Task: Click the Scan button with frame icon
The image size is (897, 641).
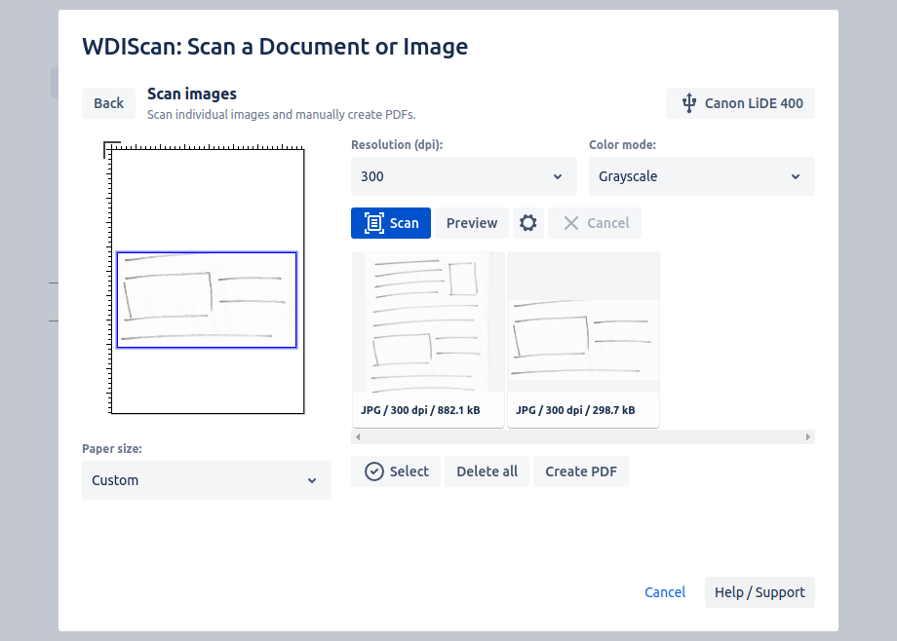Action: coord(391,223)
